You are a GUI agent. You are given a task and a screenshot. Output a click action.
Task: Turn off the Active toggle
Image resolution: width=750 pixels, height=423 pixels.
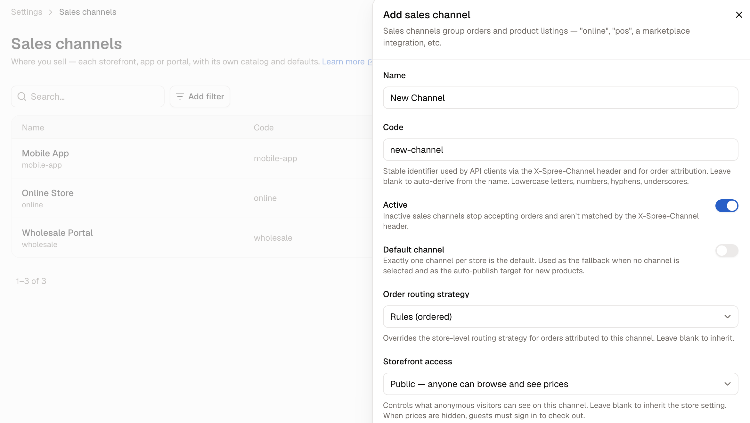coord(727,206)
